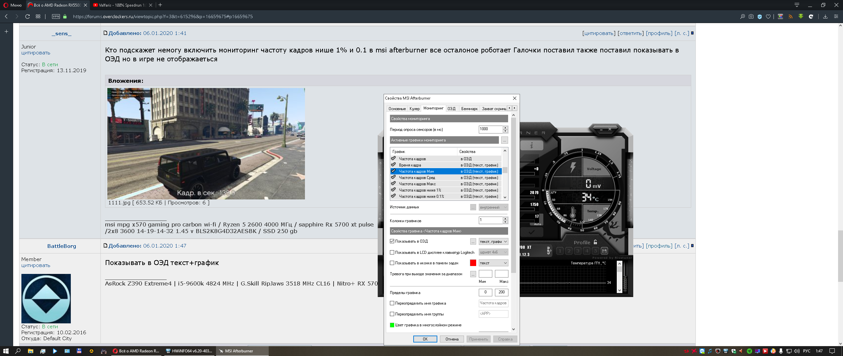Click the red tray icon color swatch

click(x=473, y=263)
